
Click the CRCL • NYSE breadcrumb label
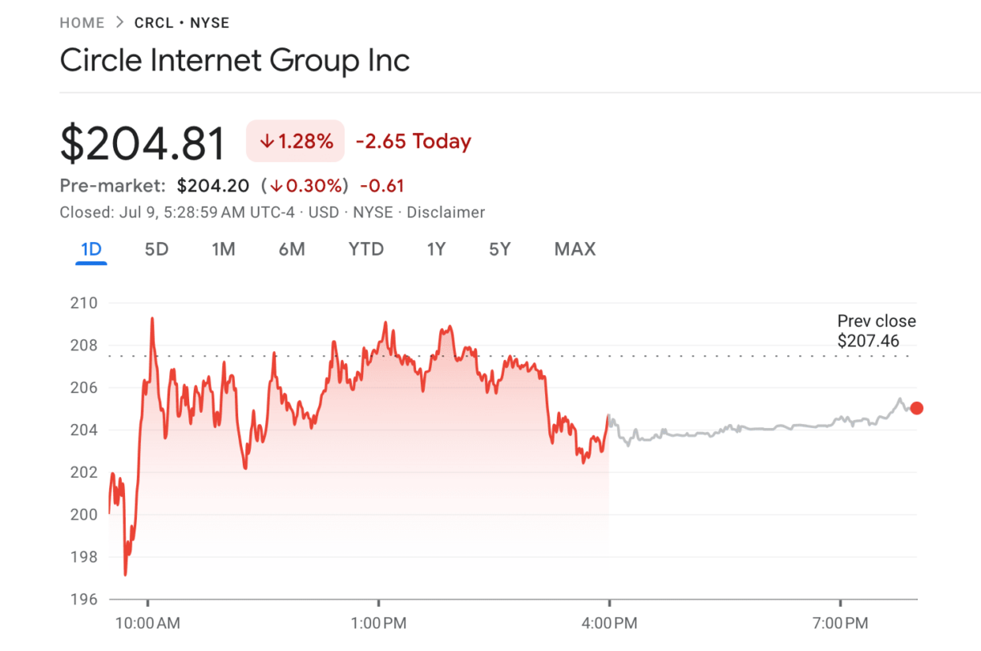pyautogui.click(x=181, y=22)
